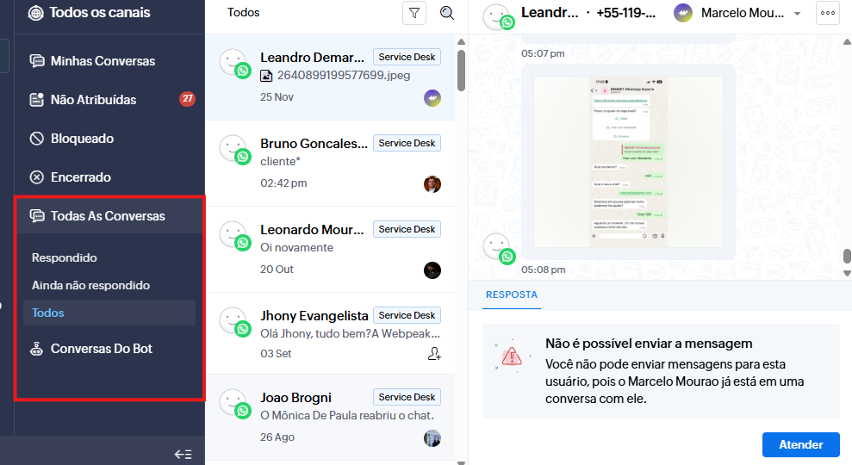Screen dimensions: 852x465
Task: Open Minhas Conversas in the sidebar
Action: [103, 61]
